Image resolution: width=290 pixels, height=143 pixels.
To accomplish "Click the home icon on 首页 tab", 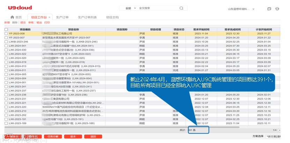I will [12, 17].
